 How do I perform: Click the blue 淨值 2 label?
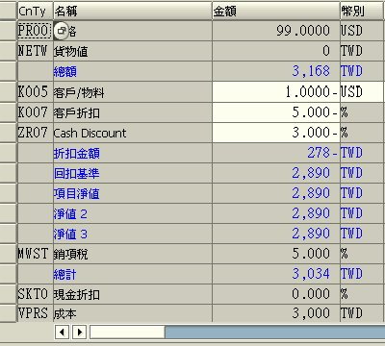pos(70,214)
